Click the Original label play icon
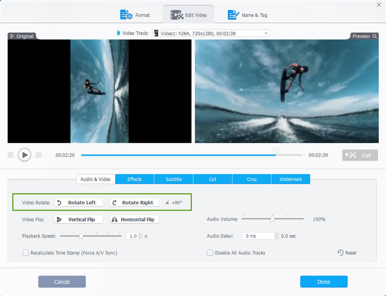Image resolution: width=386 pixels, height=296 pixels. [x=12, y=36]
